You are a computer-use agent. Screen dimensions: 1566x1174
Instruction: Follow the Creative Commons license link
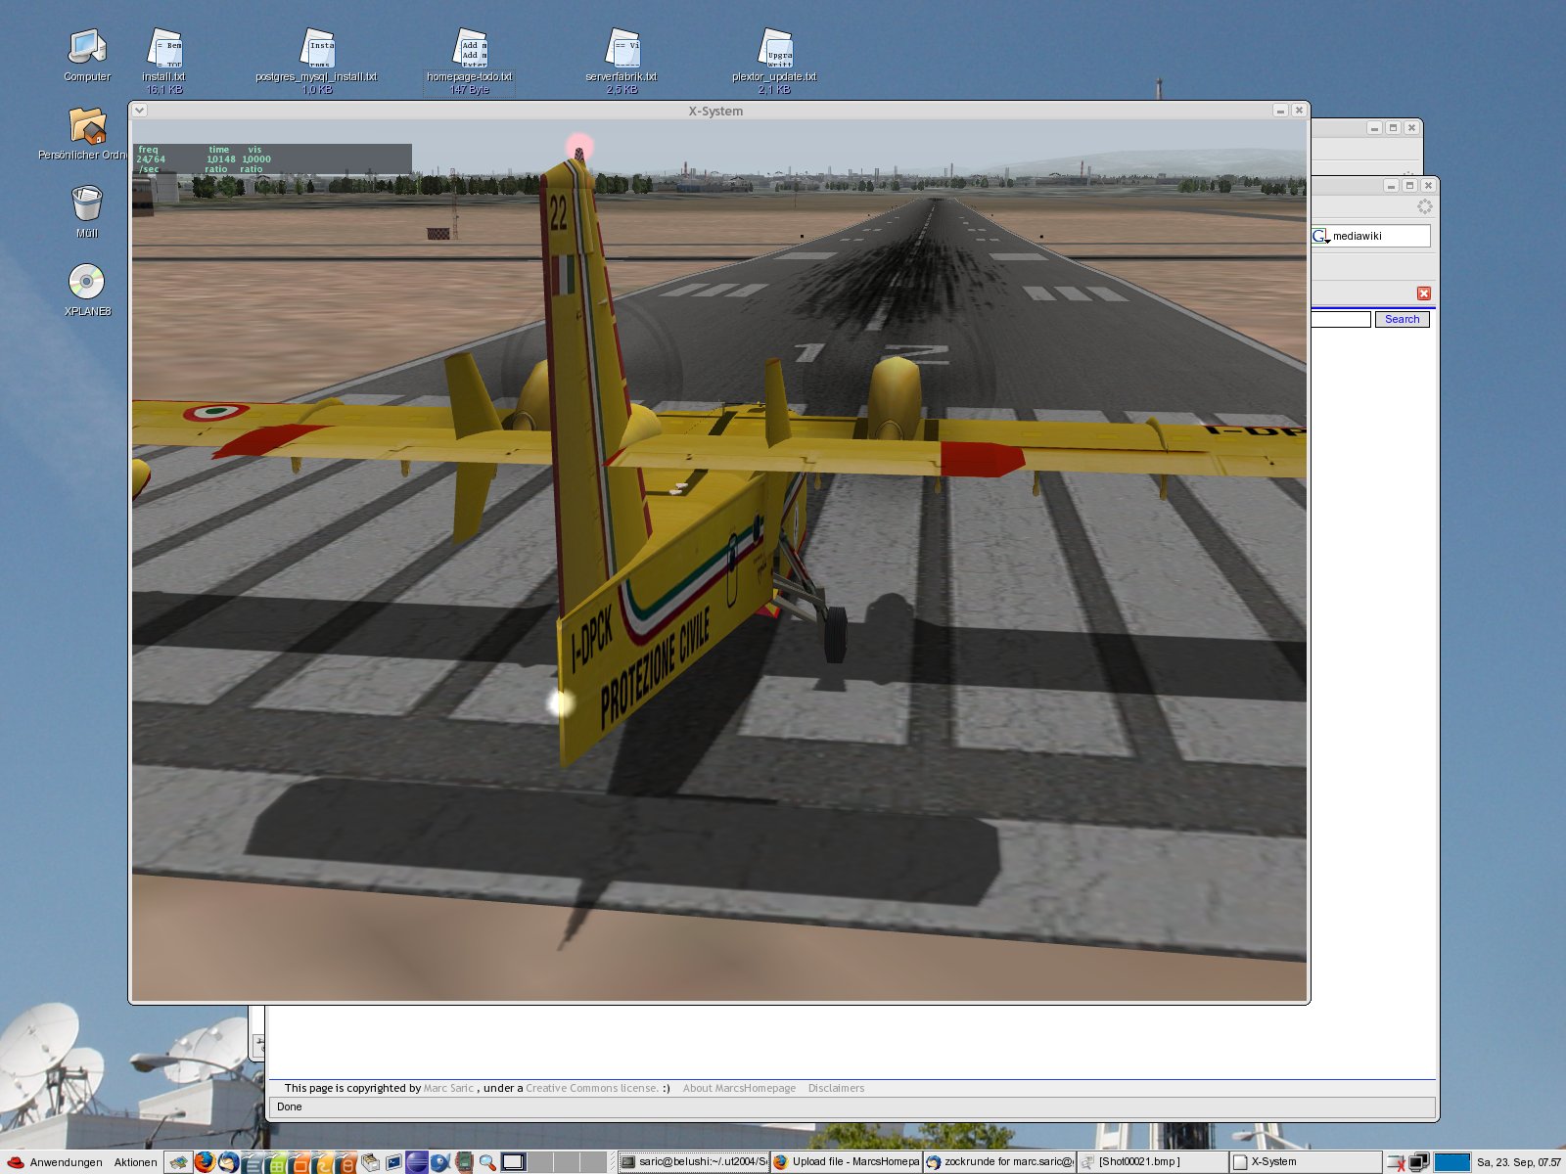point(592,1087)
